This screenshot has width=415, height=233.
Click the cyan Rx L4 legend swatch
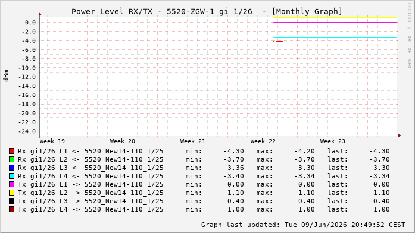click(x=11, y=176)
